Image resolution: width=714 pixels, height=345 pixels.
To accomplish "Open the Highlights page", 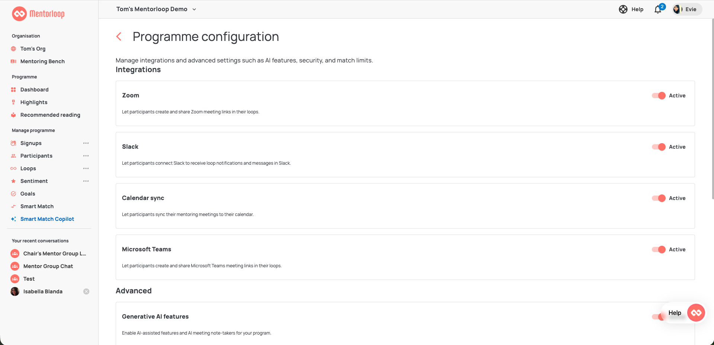I will coord(34,102).
